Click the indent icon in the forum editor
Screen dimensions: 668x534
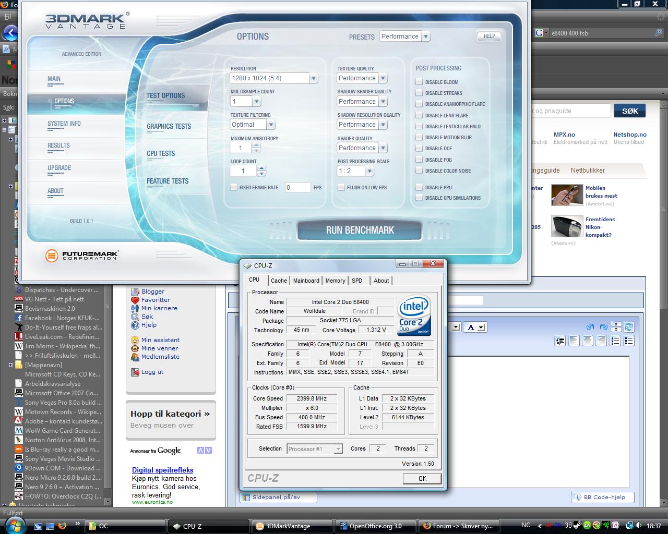[x=560, y=341]
